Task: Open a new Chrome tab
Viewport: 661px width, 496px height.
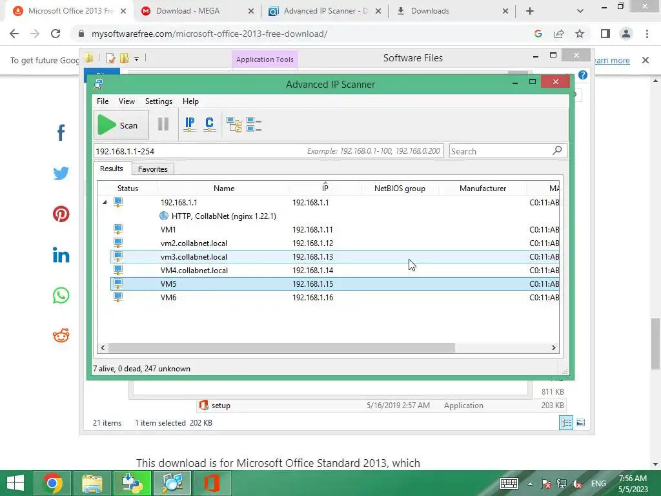Action: point(529,12)
